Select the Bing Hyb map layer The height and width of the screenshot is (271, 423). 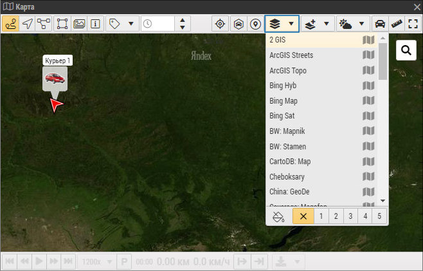tap(321, 86)
